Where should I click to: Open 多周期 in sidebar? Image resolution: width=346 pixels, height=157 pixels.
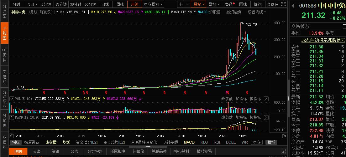tap(4, 143)
